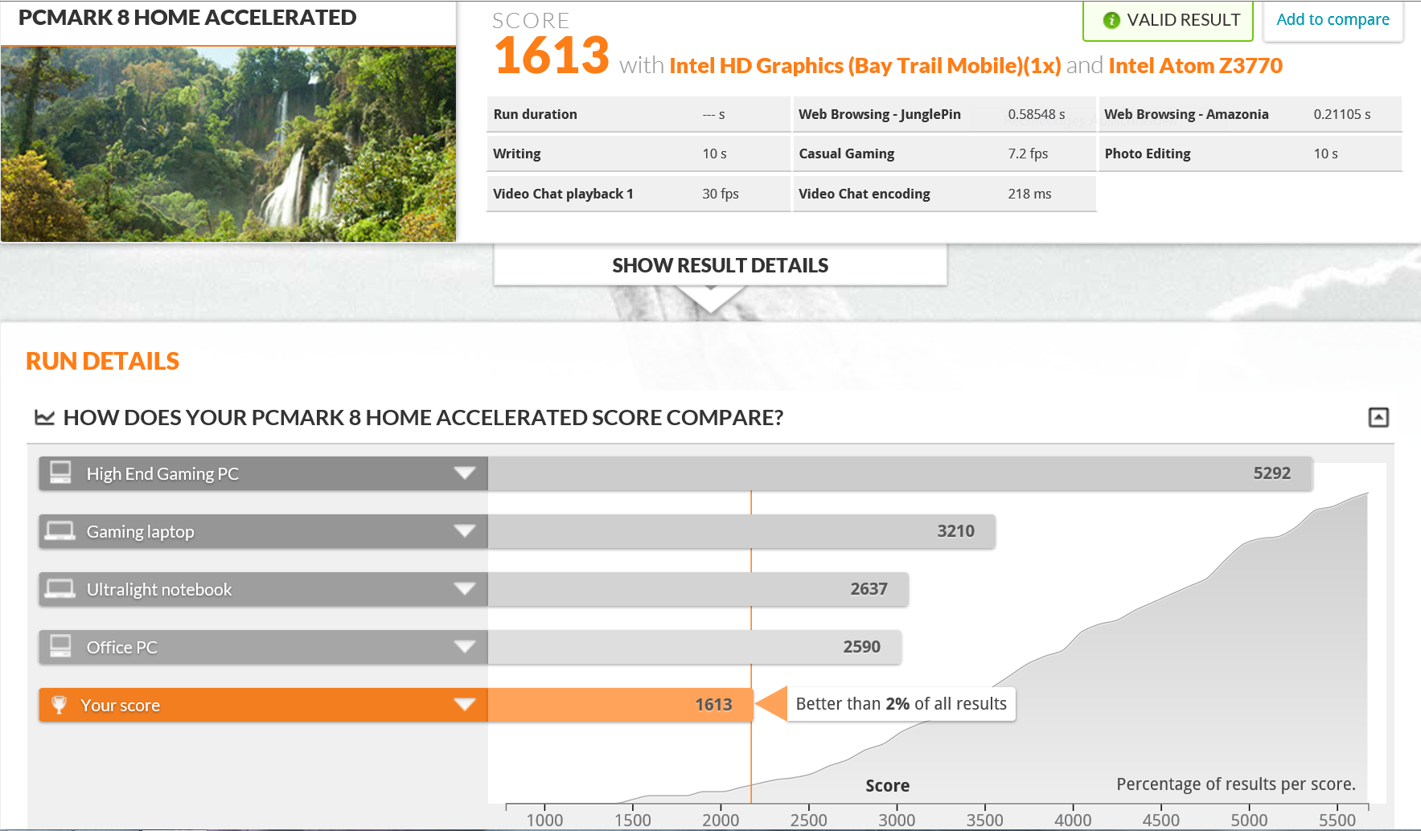Click the Office PC 2590 score bar

click(x=695, y=647)
